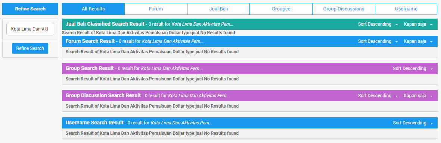Open Kapan saja in Group Discussion Search Result
The width and height of the screenshot is (441, 143).
[x=418, y=96]
